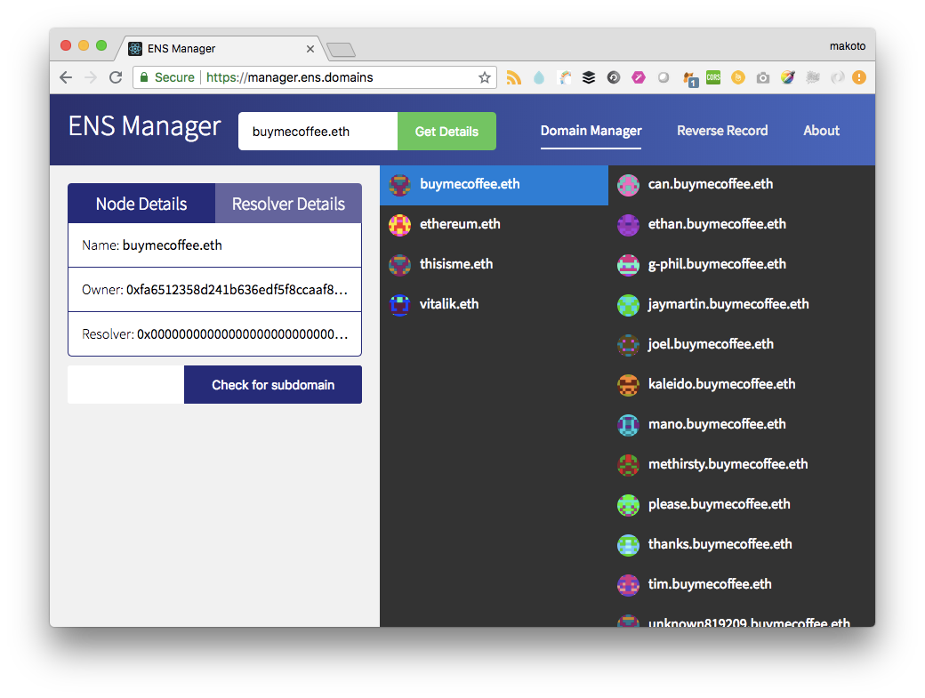This screenshot has width=925, height=698.
Task: Click the identicon beside can.buymecoffee.eth
Action: [628, 185]
